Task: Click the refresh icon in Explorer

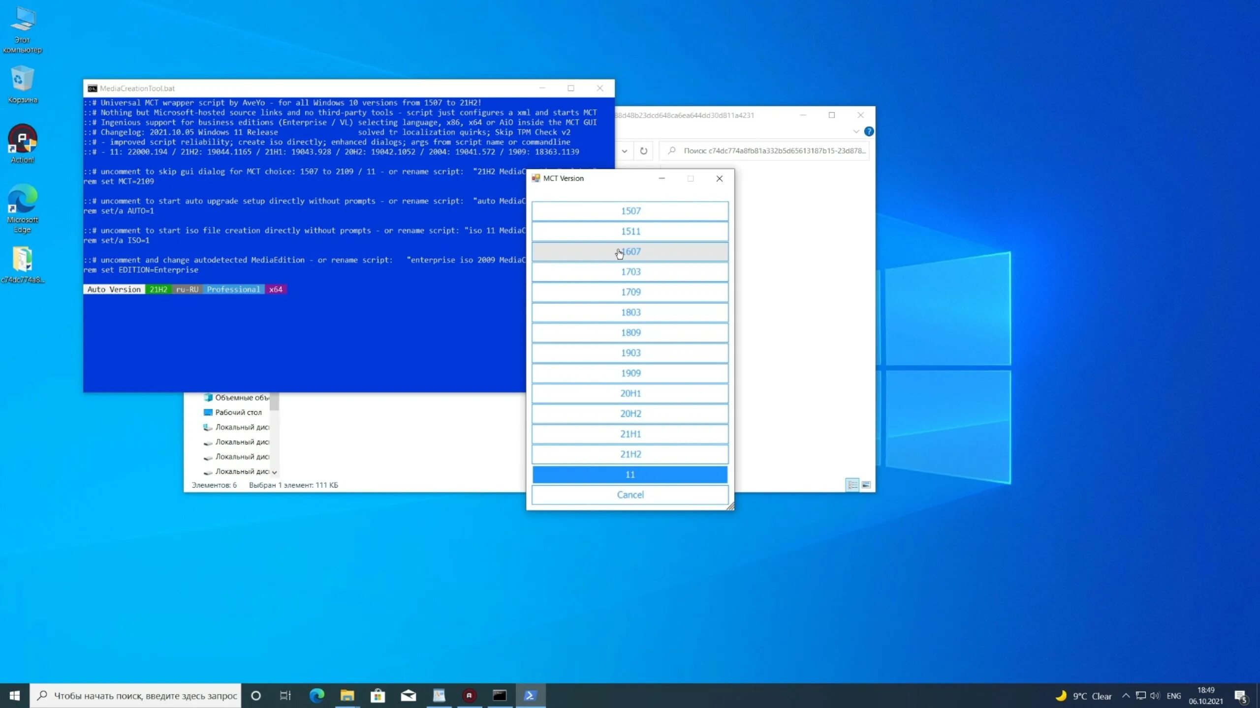Action: (x=643, y=151)
